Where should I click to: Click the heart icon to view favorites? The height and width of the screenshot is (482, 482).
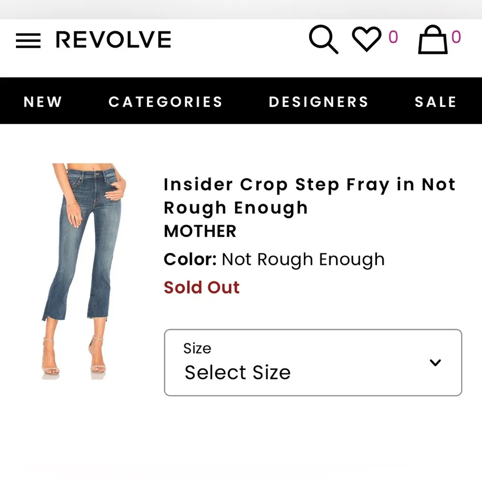pos(367,39)
